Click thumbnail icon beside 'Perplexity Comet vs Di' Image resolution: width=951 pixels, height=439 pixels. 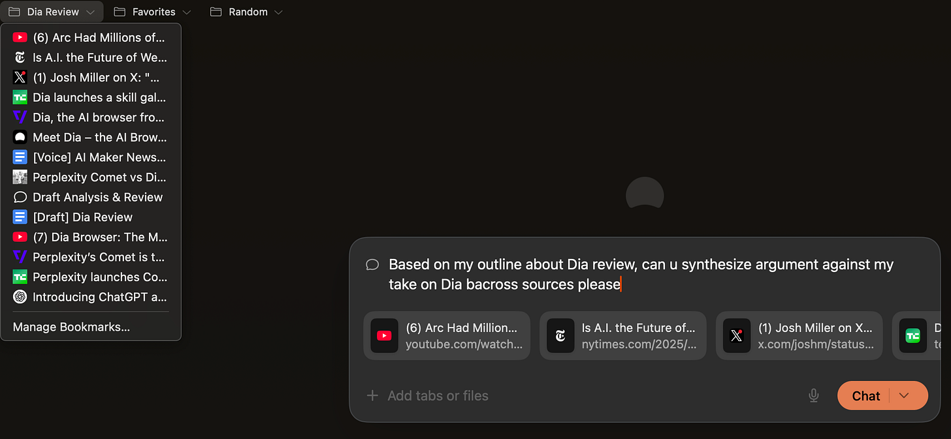[20, 177]
